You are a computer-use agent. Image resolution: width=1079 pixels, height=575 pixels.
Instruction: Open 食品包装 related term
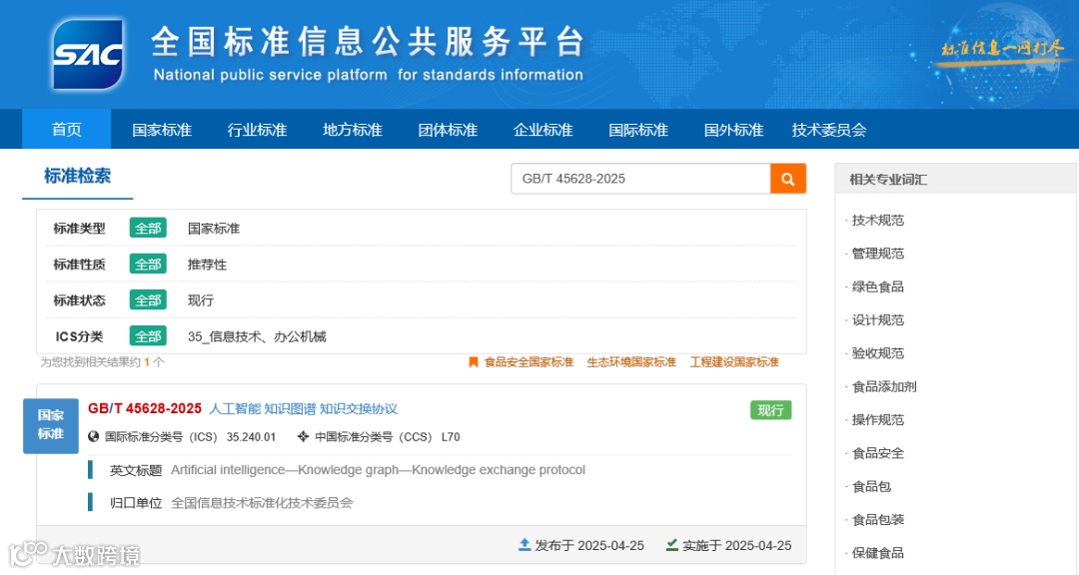877,519
